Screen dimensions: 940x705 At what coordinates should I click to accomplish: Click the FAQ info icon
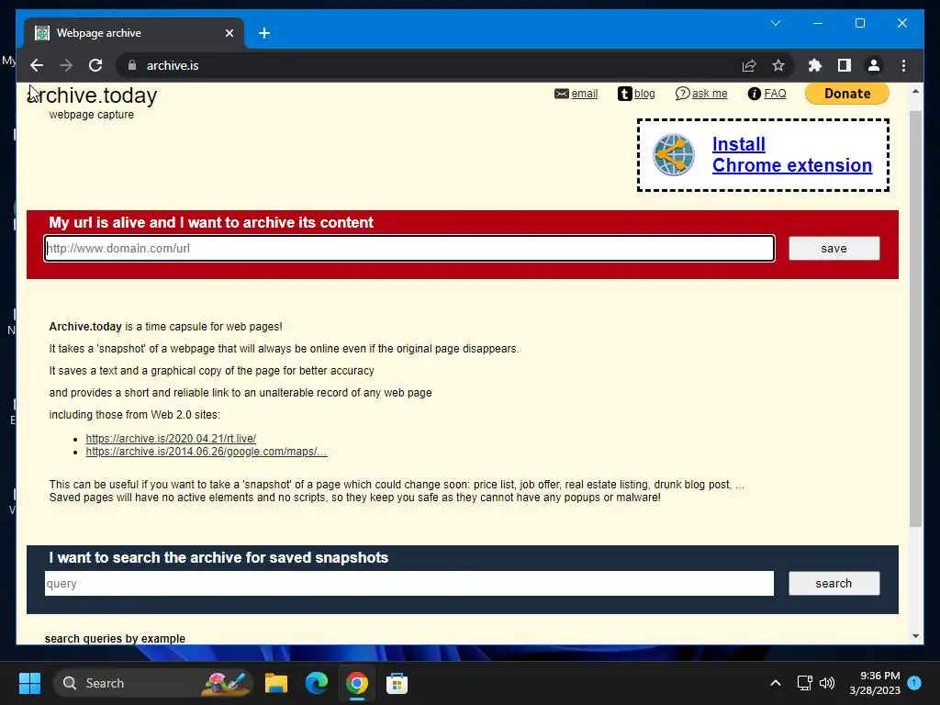click(755, 94)
